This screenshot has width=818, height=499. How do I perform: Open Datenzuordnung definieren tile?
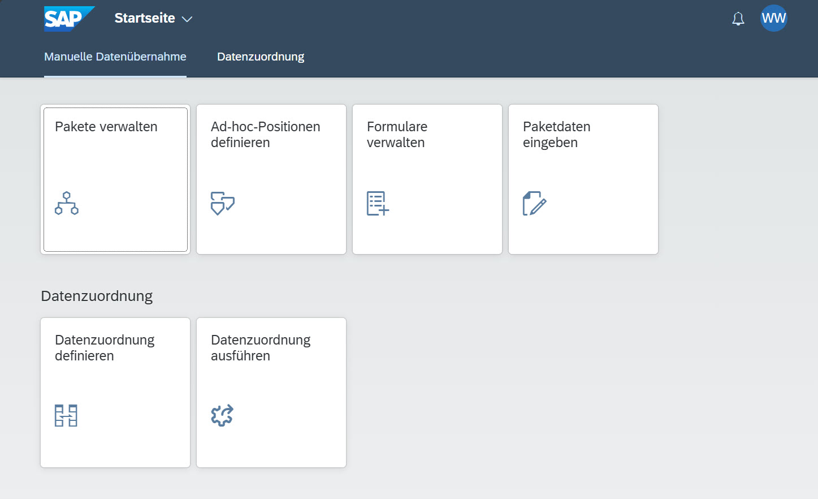pos(115,392)
